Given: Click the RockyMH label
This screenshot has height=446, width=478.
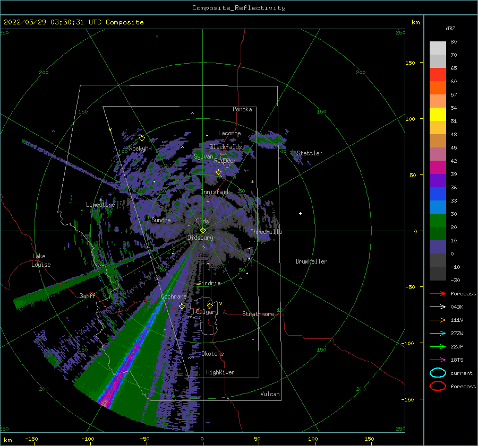Looking at the screenshot, I should coord(140,148).
